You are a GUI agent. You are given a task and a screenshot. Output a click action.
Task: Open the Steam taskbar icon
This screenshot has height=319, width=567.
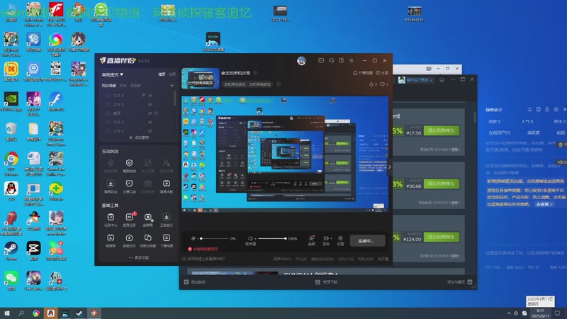pyautogui.click(x=79, y=313)
